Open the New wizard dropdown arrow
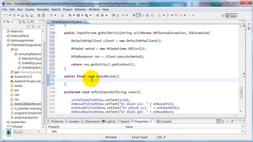This screenshot has width=253, height=142. (9, 15)
